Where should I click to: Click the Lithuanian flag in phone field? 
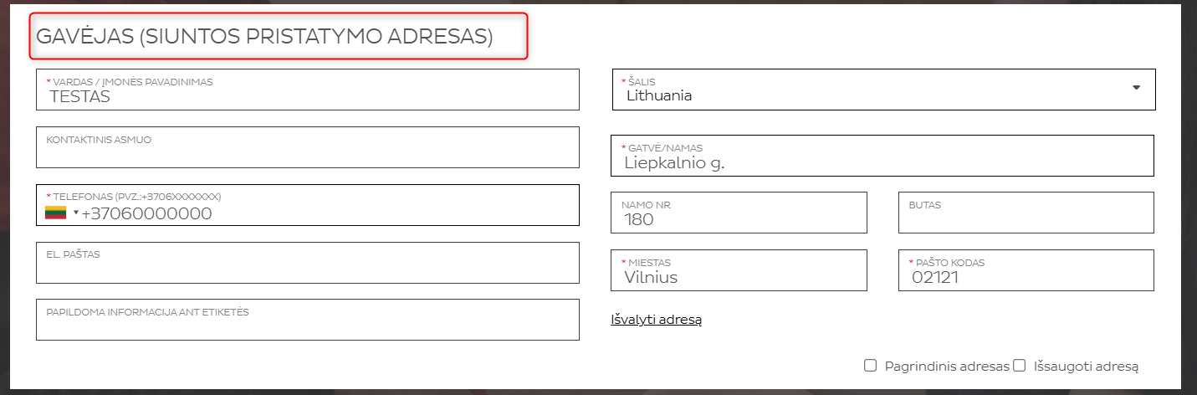(55, 213)
